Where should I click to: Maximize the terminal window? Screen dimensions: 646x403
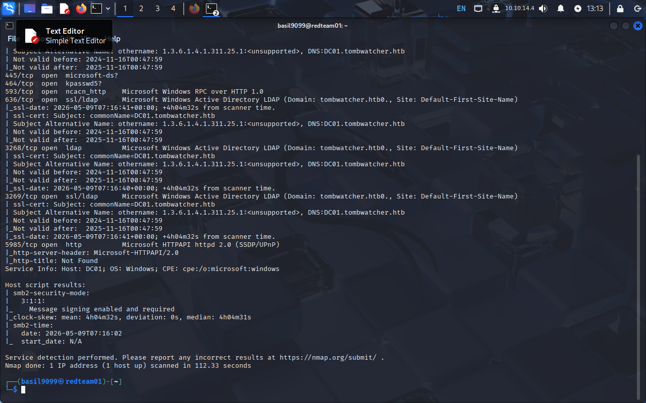pyautogui.click(x=626, y=26)
